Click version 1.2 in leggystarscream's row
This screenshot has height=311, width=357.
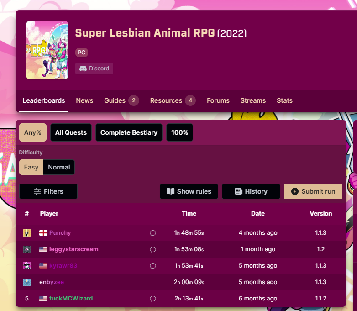coord(321,249)
